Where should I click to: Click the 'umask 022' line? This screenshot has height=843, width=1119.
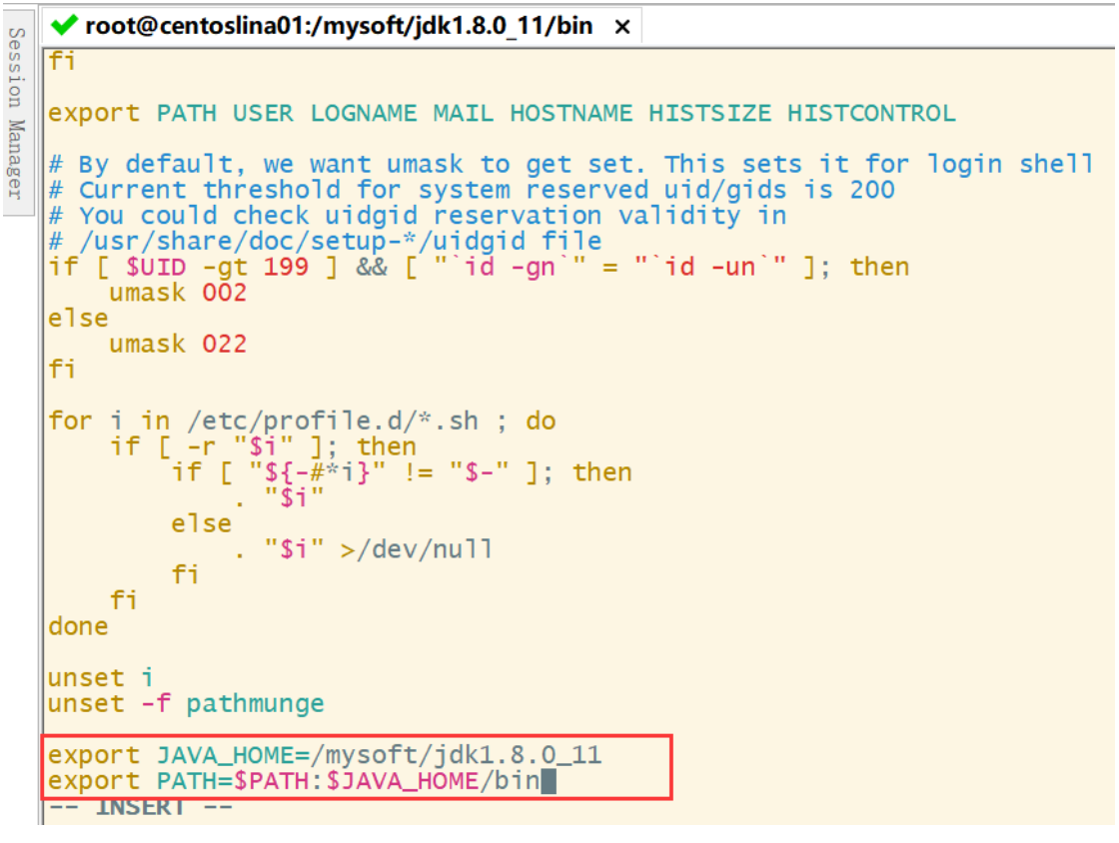(x=178, y=345)
